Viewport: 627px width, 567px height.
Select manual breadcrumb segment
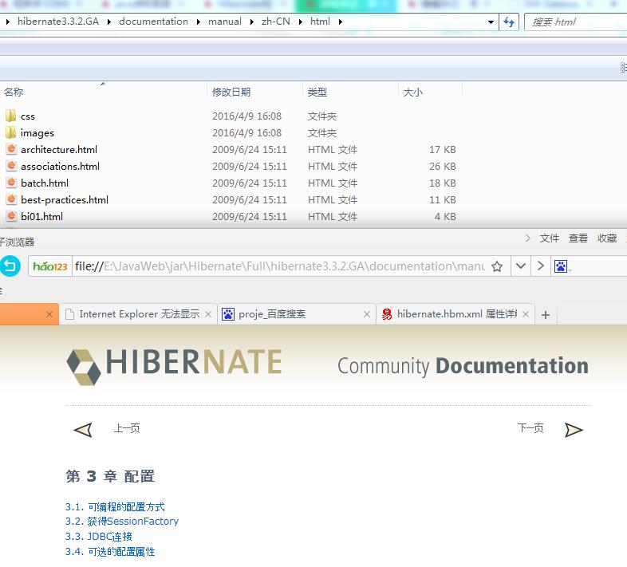[225, 22]
